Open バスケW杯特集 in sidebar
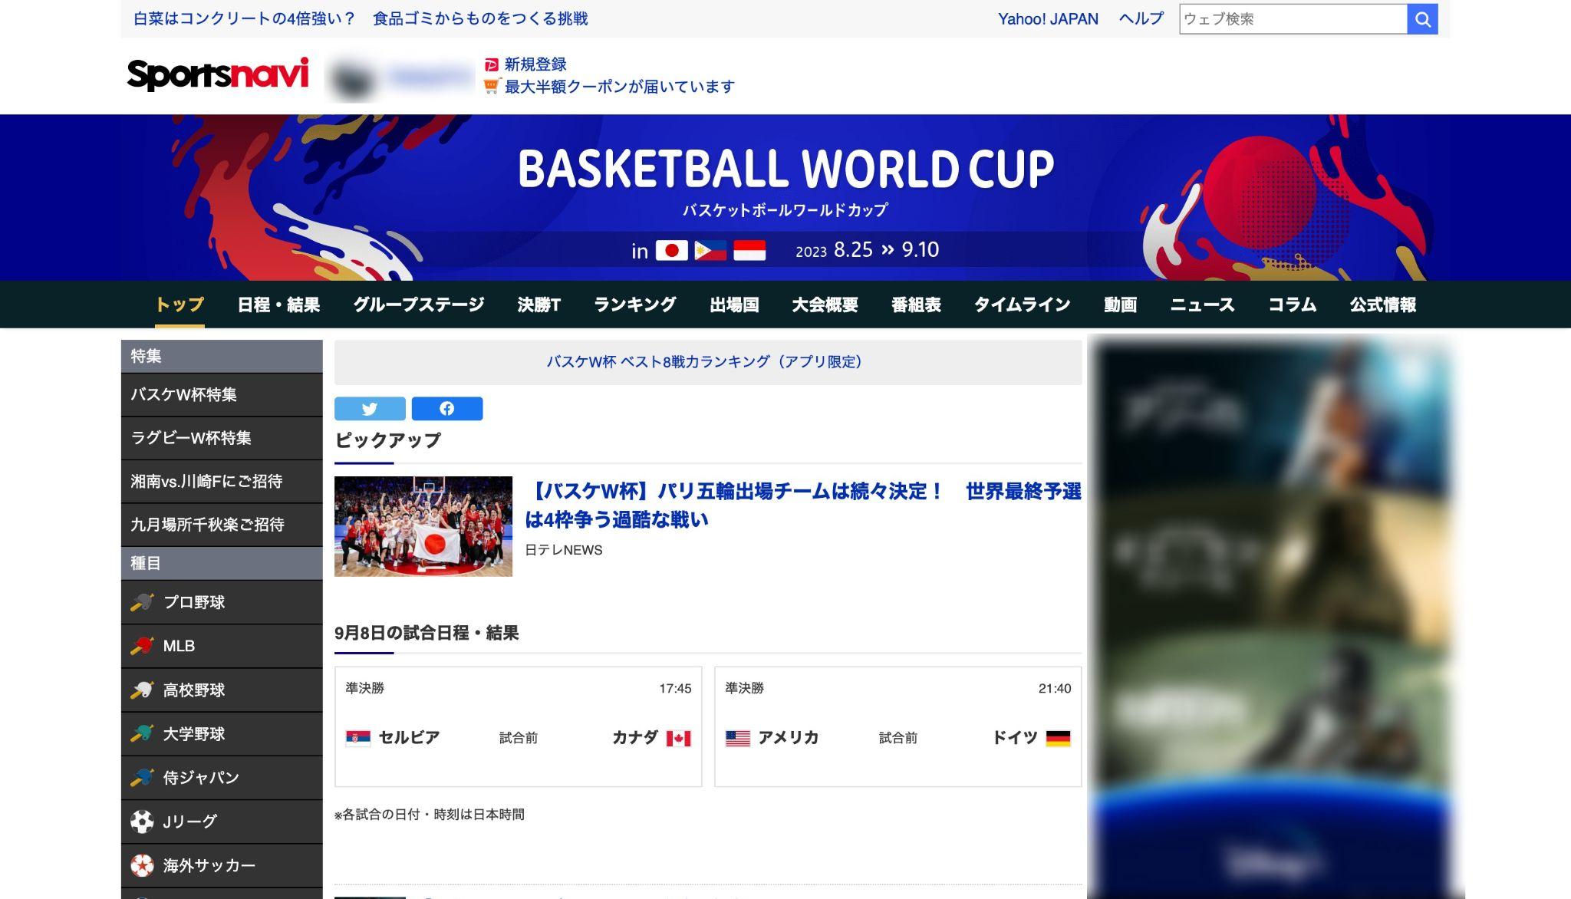Screen dimensions: 1571x899 click(x=222, y=395)
